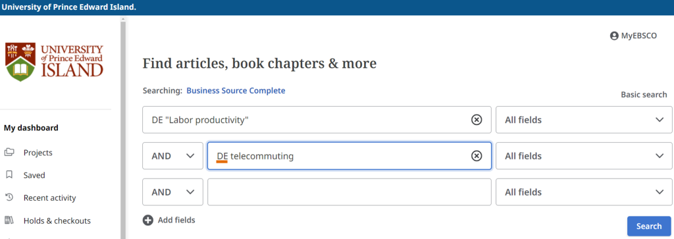The height and width of the screenshot is (239, 674).
Task: Click University of Prince Edward Island logo
Action: pyautogui.click(x=55, y=62)
